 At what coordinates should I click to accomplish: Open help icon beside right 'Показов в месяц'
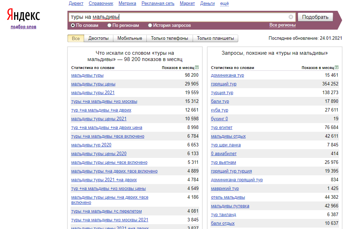(337, 67)
